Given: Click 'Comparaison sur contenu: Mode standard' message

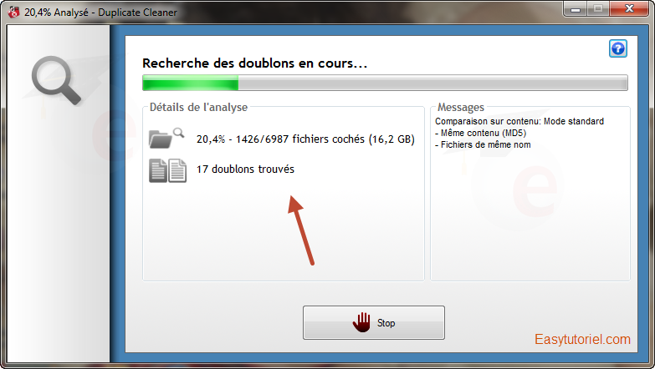Looking at the screenshot, I should 519,121.
